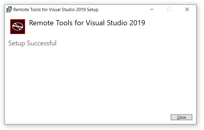Click the installer icon in the title bar

[x=9, y=9]
